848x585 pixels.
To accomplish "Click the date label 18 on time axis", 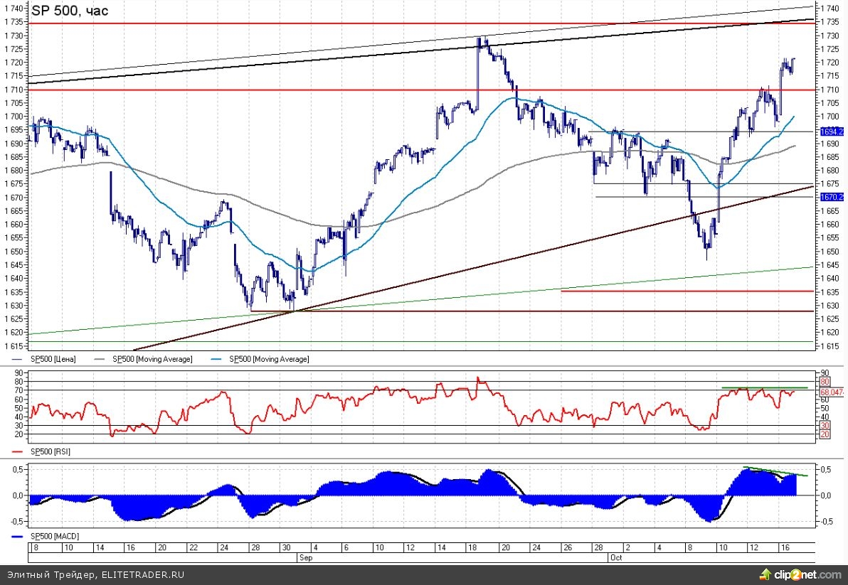I will [x=472, y=547].
